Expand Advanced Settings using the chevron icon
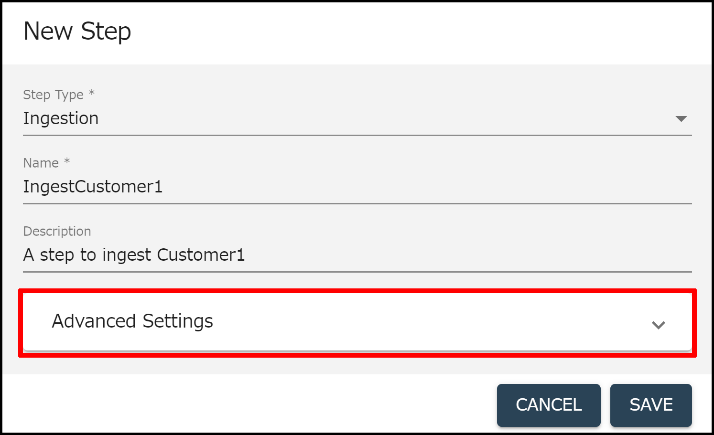The width and height of the screenshot is (714, 435). click(x=658, y=325)
